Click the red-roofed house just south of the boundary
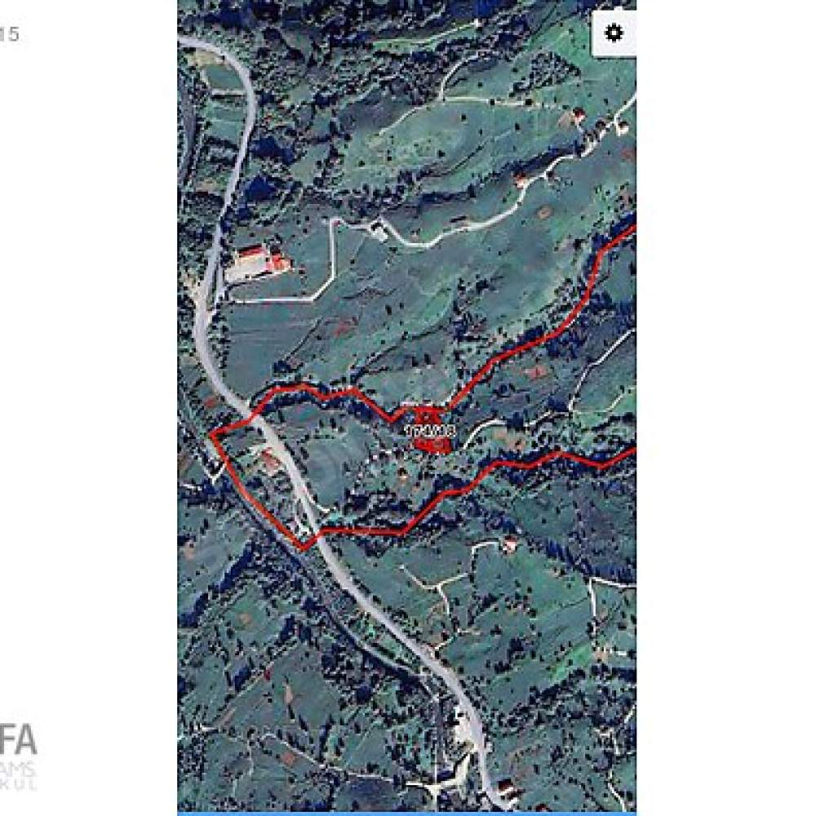 (509, 543)
